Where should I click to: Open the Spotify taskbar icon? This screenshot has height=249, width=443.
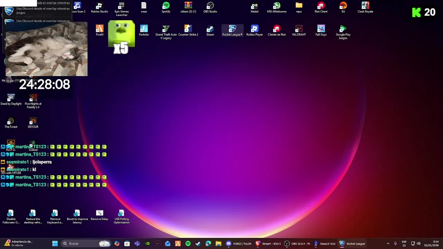188,243
